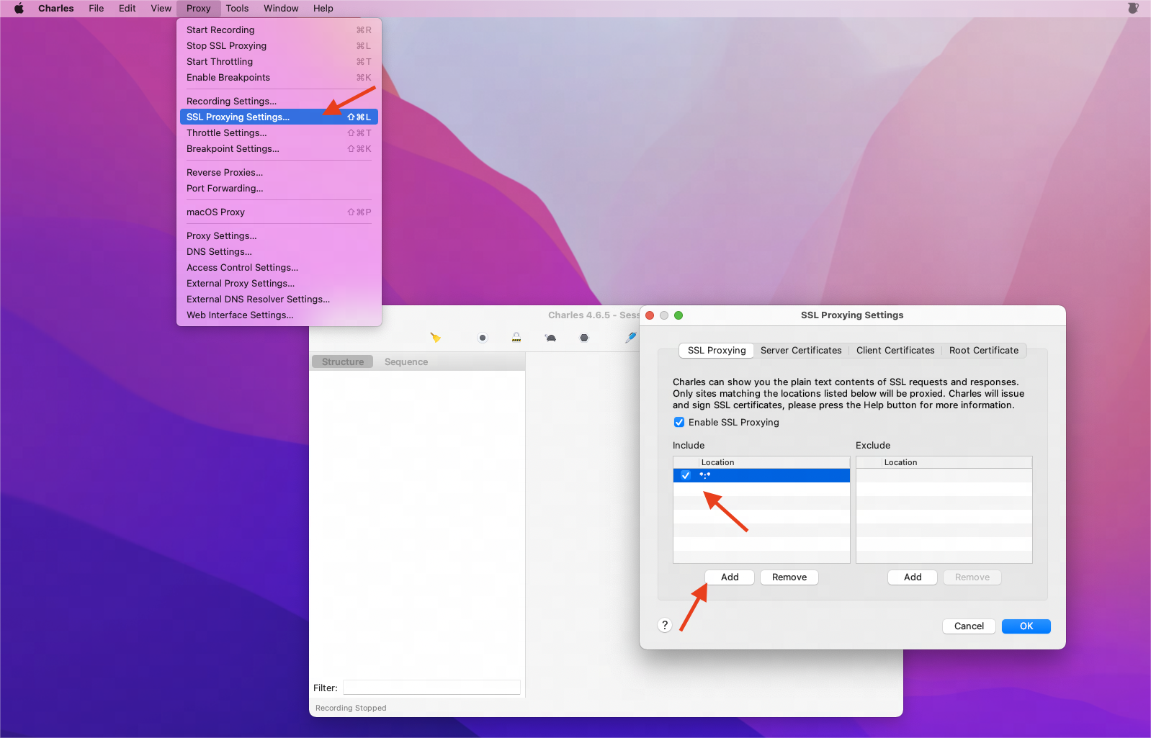The image size is (1151, 738).
Task: Open the Window menu
Action: point(281,9)
